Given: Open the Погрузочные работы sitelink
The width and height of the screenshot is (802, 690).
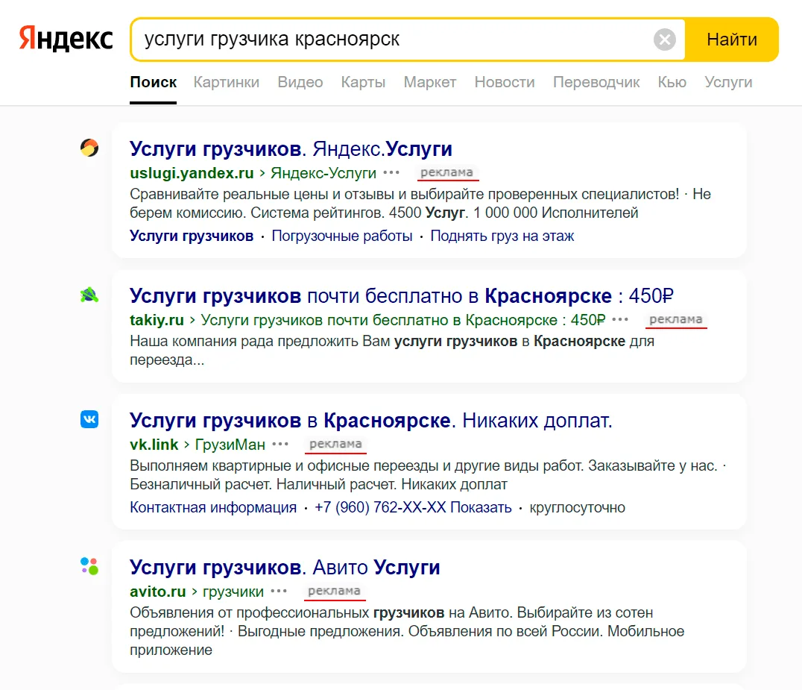Looking at the screenshot, I should click(341, 236).
